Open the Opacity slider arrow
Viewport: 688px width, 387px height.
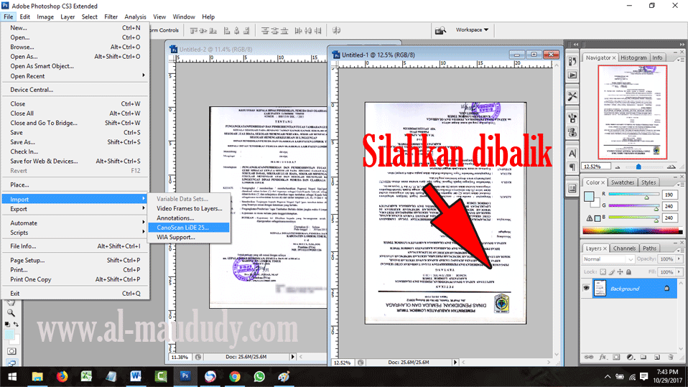(x=679, y=259)
